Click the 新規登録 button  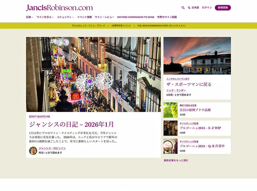[x=223, y=8]
